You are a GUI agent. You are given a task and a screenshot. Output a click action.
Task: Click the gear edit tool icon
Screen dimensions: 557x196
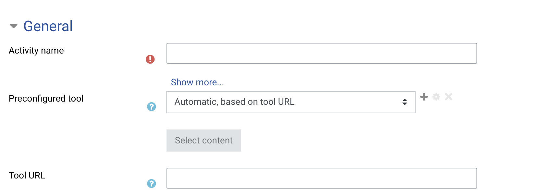[436, 97]
